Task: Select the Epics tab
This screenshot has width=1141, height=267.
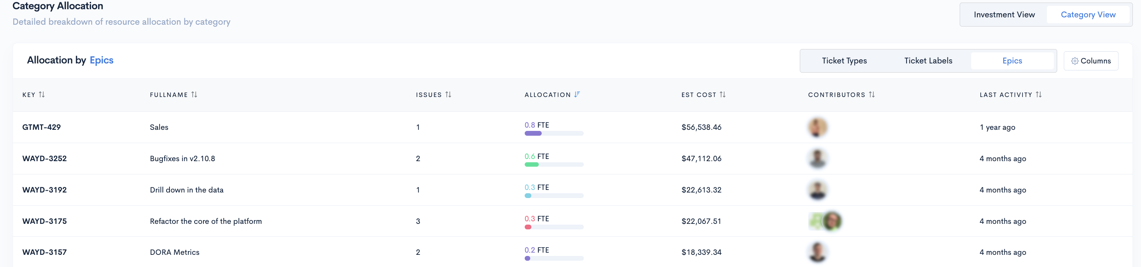Action: (x=1012, y=61)
